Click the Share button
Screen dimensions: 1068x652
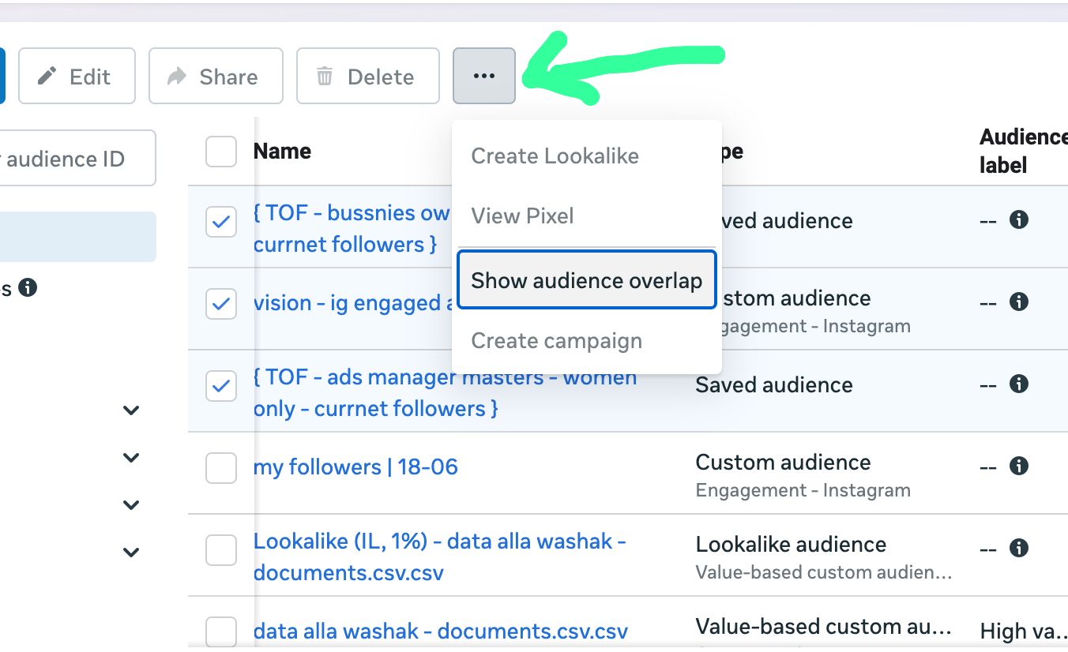click(x=216, y=76)
